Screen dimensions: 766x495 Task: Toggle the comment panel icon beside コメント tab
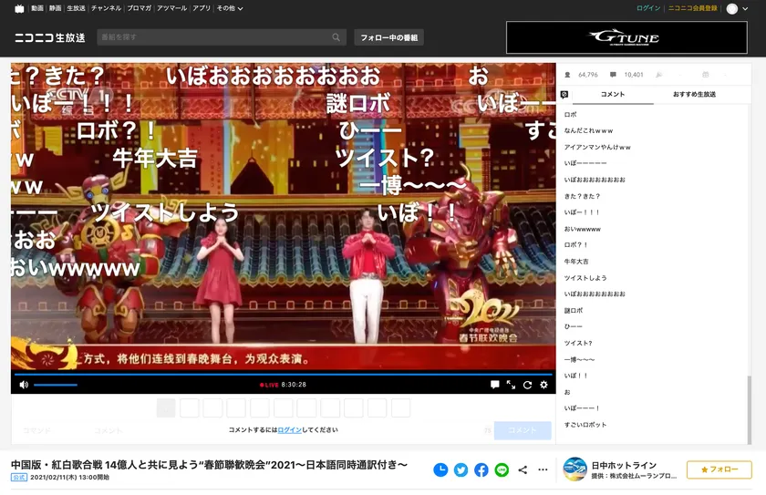point(564,94)
